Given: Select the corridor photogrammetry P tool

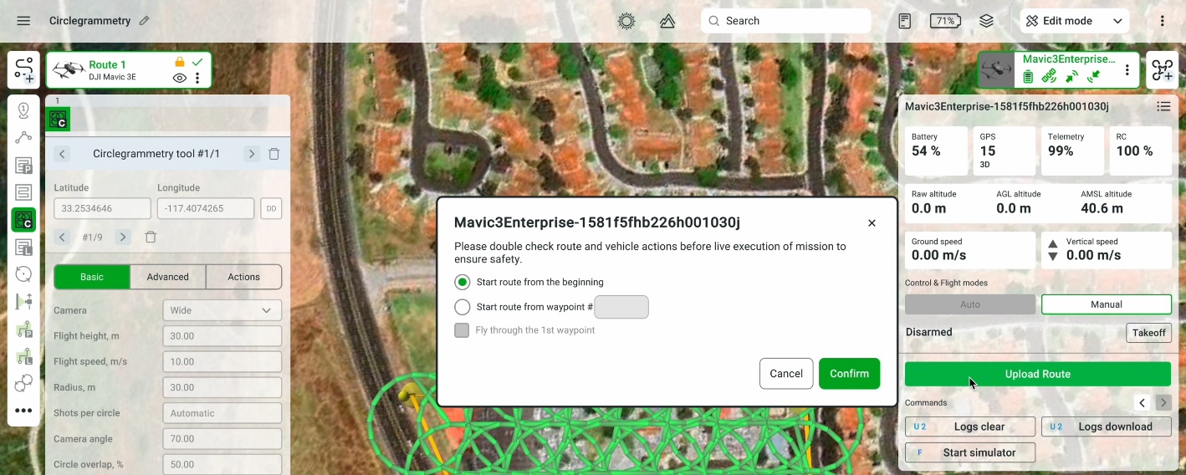Looking at the screenshot, I should tap(23, 329).
